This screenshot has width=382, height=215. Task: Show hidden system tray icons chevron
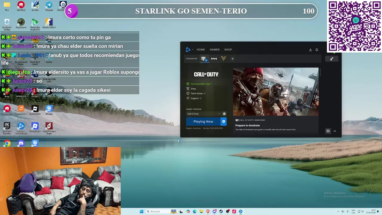(x=338, y=211)
